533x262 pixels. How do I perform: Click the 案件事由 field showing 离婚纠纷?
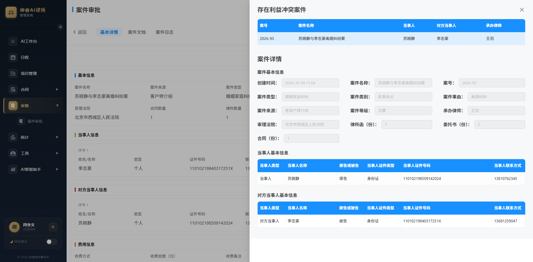coord(496,97)
